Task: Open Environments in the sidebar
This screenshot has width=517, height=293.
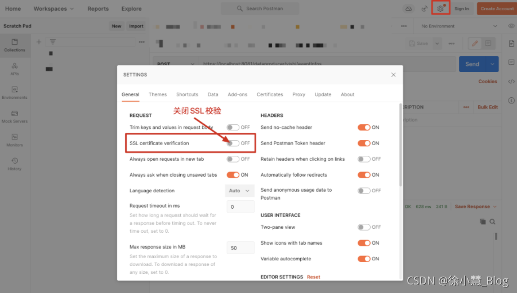Action: [15, 93]
